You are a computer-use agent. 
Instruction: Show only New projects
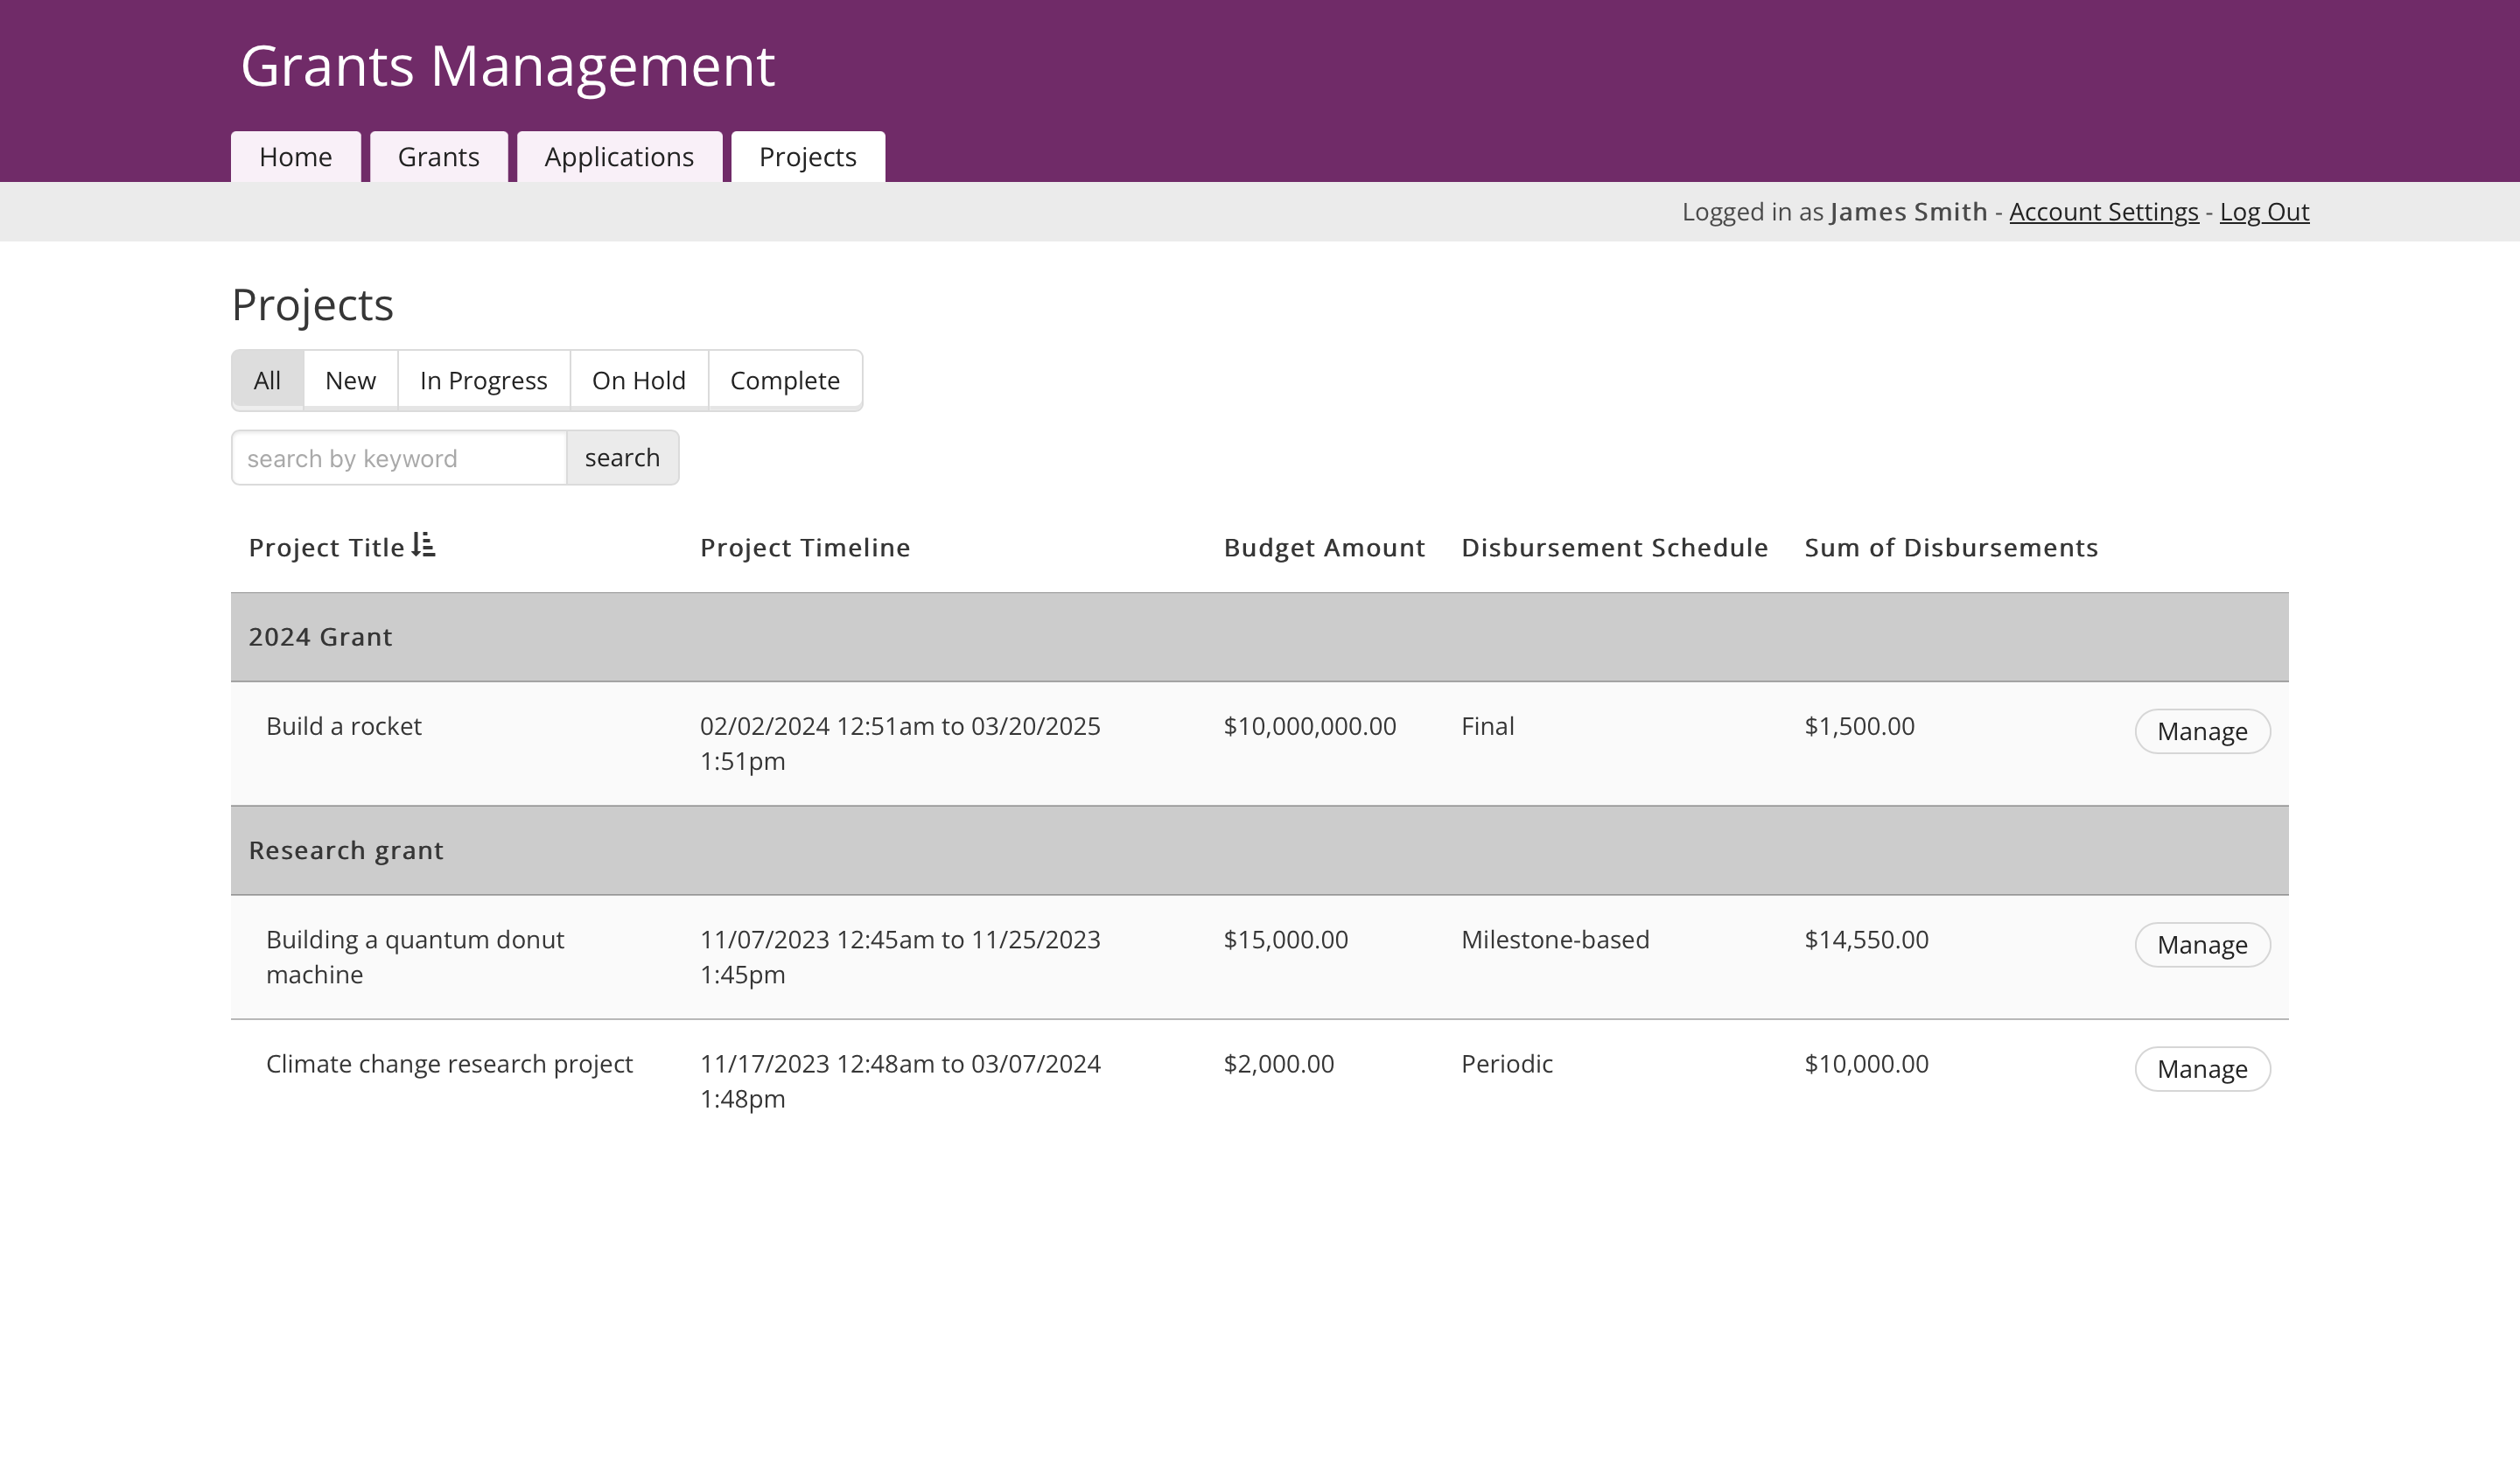[x=350, y=380]
